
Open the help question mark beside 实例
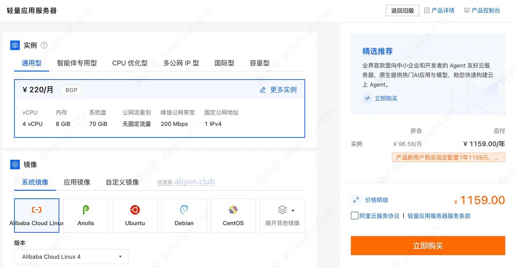coord(44,45)
